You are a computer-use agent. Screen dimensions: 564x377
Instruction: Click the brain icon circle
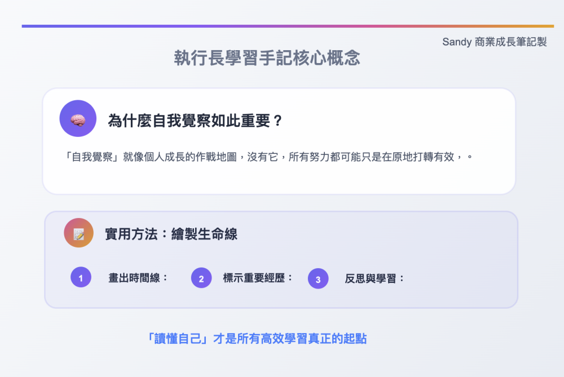(x=78, y=118)
